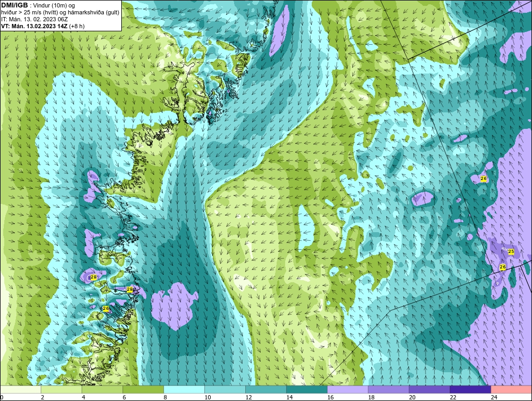This screenshot has width=532, height=401.
Task: Click the 18–20 m/s purple legend swatch
Action: (x=388, y=389)
